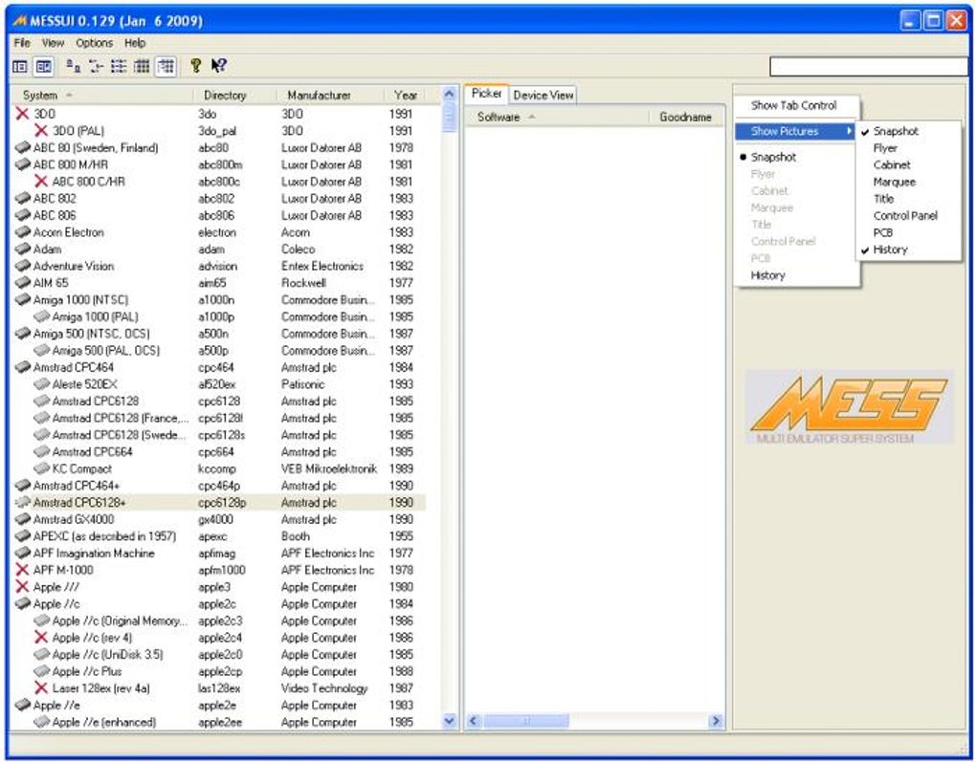Toggle the screenshot area toolbar icon

pos(44,66)
